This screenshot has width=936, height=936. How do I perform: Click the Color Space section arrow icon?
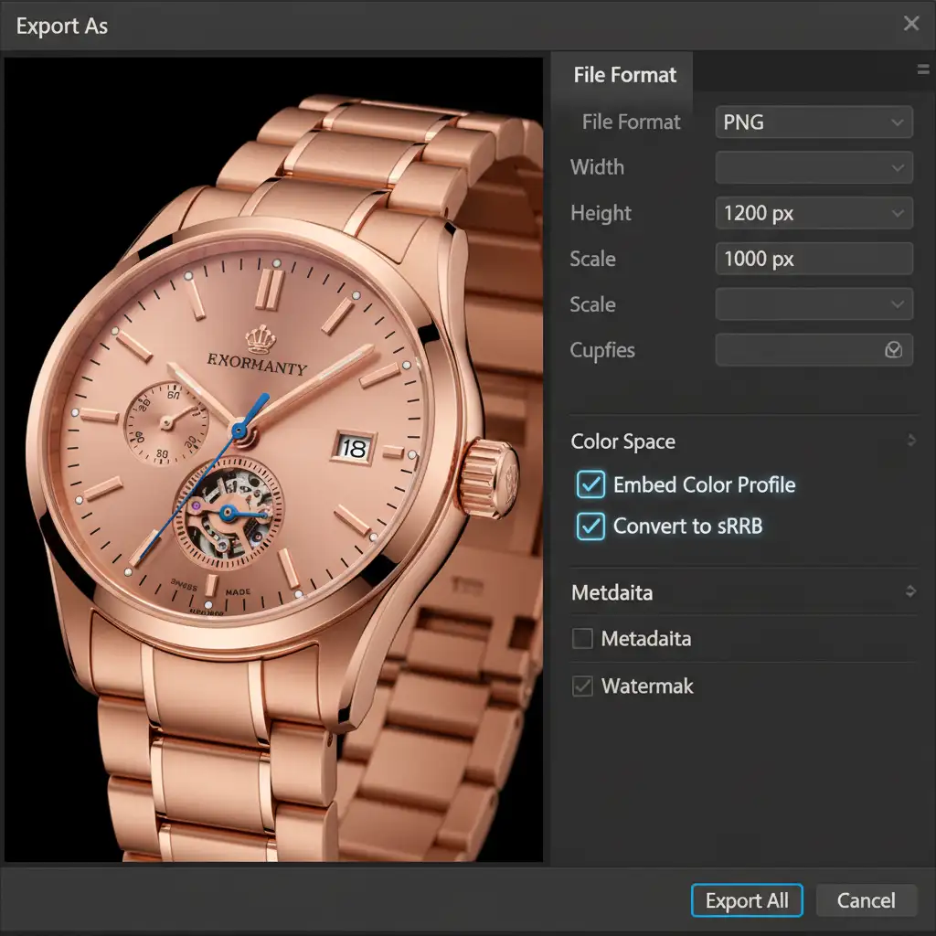(911, 441)
